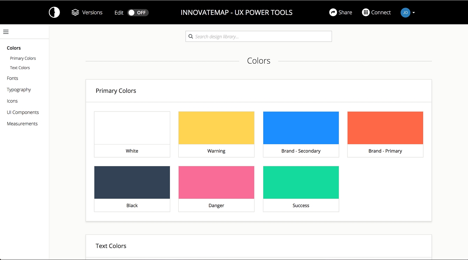Click the Connect grid icon

tap(366, 12)
